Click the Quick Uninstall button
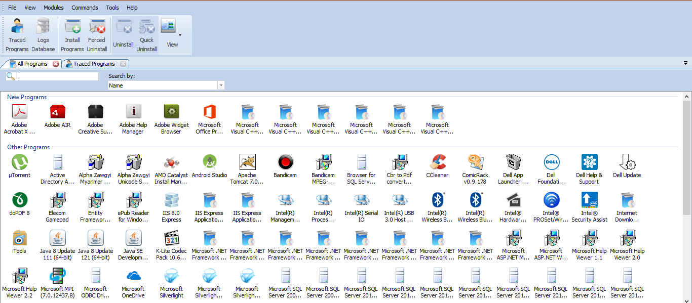 146,35
